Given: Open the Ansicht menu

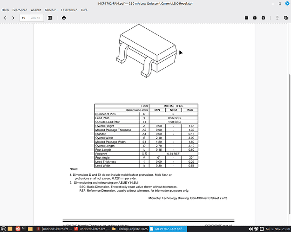Looking at the screenshot, I should [x=36, y=10].
